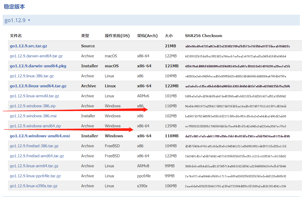Screen dimensions: 302x197
Task: Click the 106MB size cell
Action: [x=171, y=186]
